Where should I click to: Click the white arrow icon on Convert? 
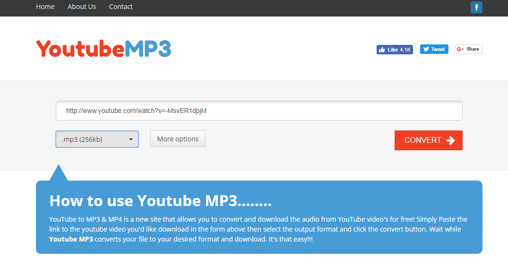click(x=450, y=140)
